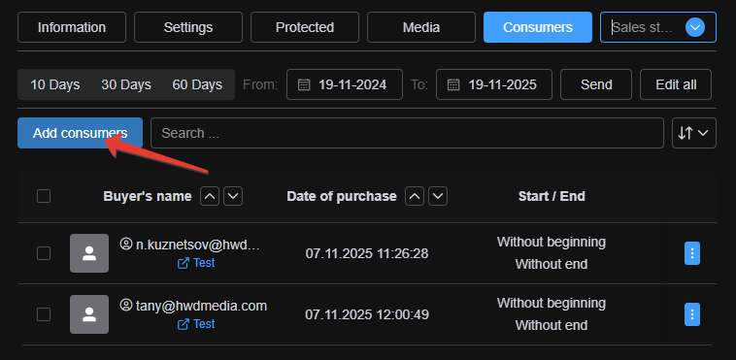The width and height of the screenshot is (736, 360).
Task: Choose the 10 Days range
Action: pyautogui.click(x=55, y=84)
